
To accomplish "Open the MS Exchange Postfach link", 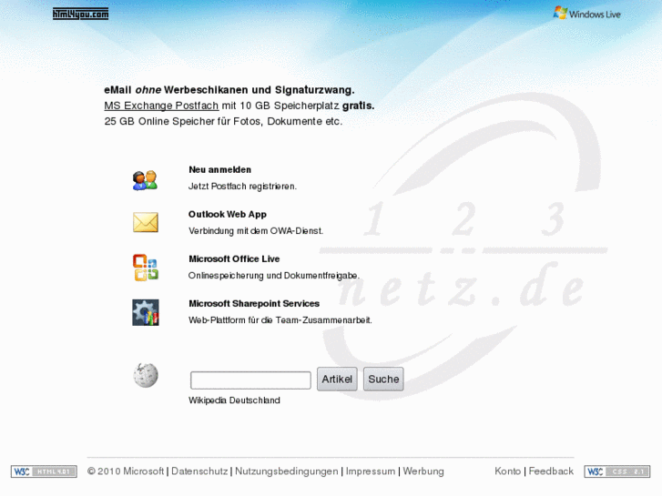I will (161, 106).
